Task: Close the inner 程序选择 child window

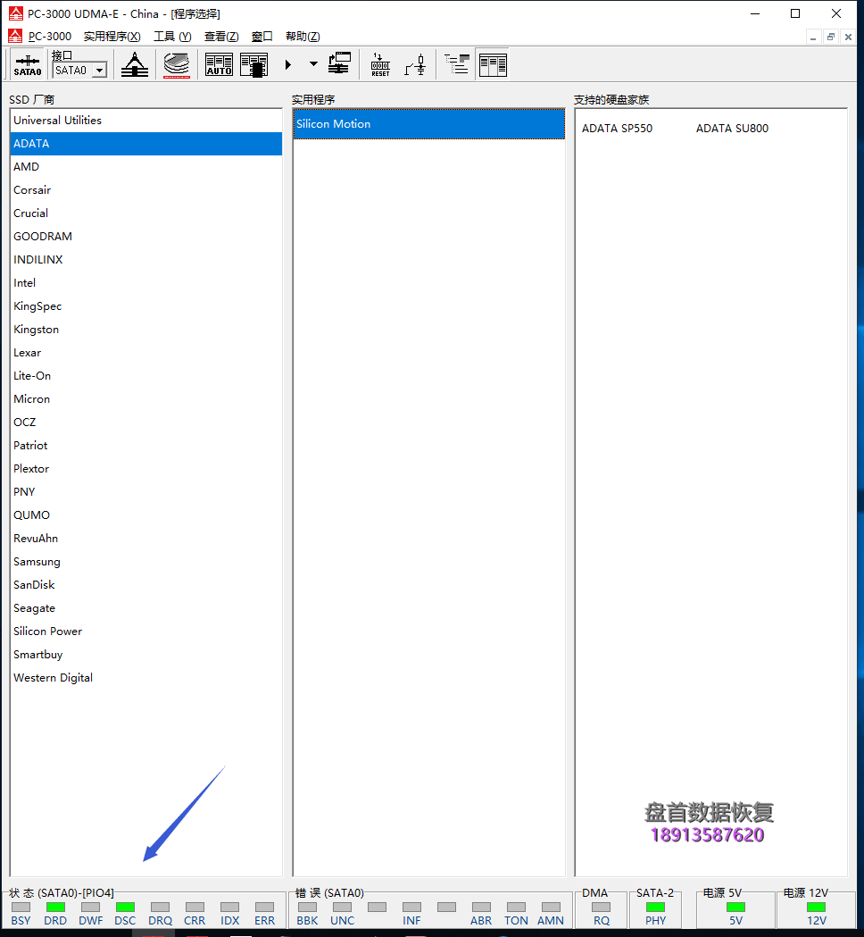Action: 848,37
